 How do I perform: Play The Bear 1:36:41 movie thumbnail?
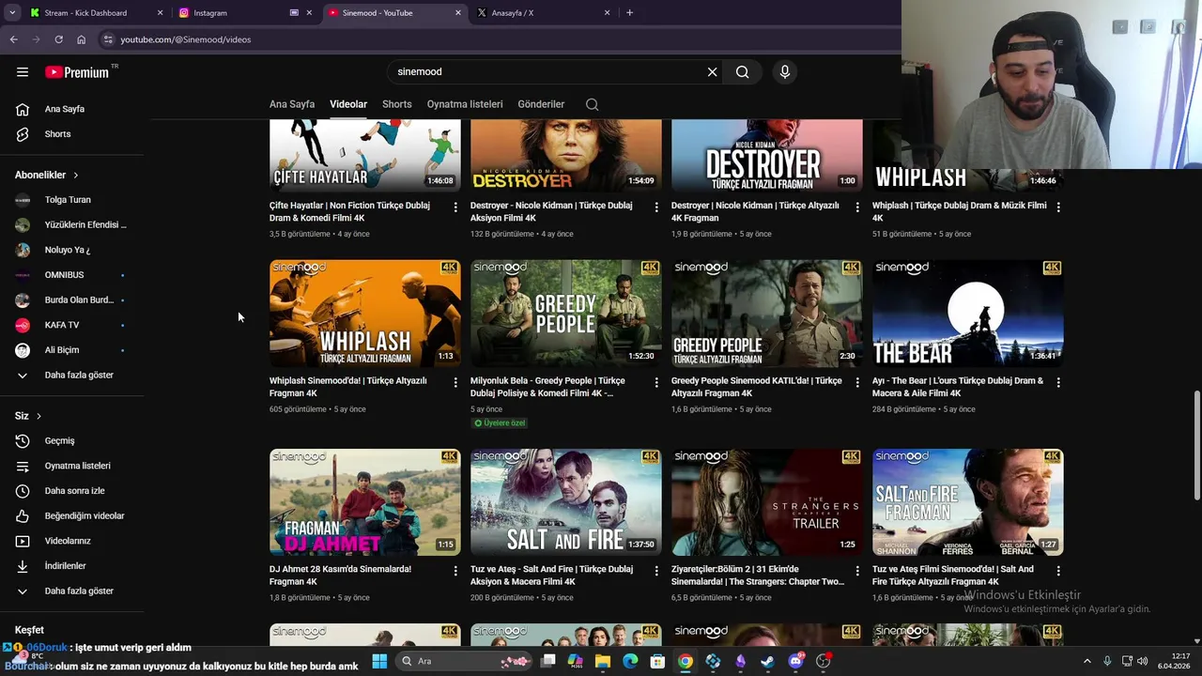[968, 314]
